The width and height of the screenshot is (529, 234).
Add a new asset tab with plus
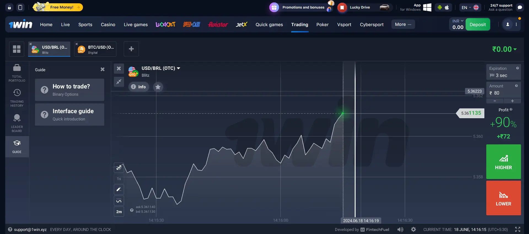(131, 49)
